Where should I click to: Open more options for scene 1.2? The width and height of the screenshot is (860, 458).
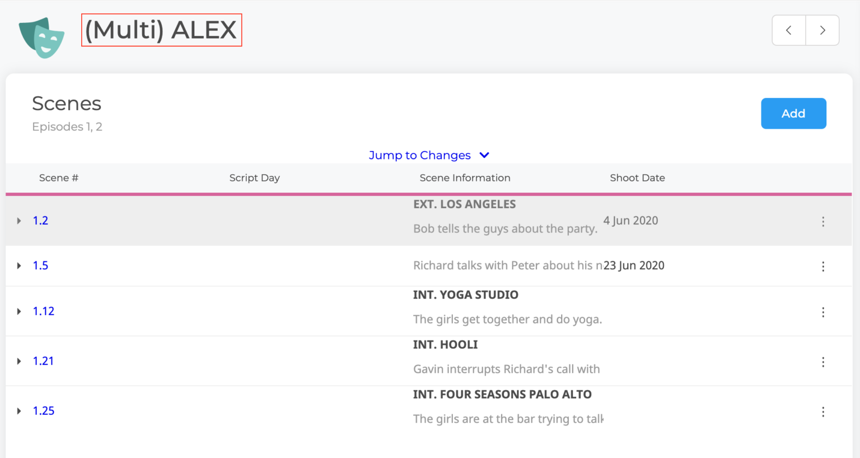[x=822, y=222]
